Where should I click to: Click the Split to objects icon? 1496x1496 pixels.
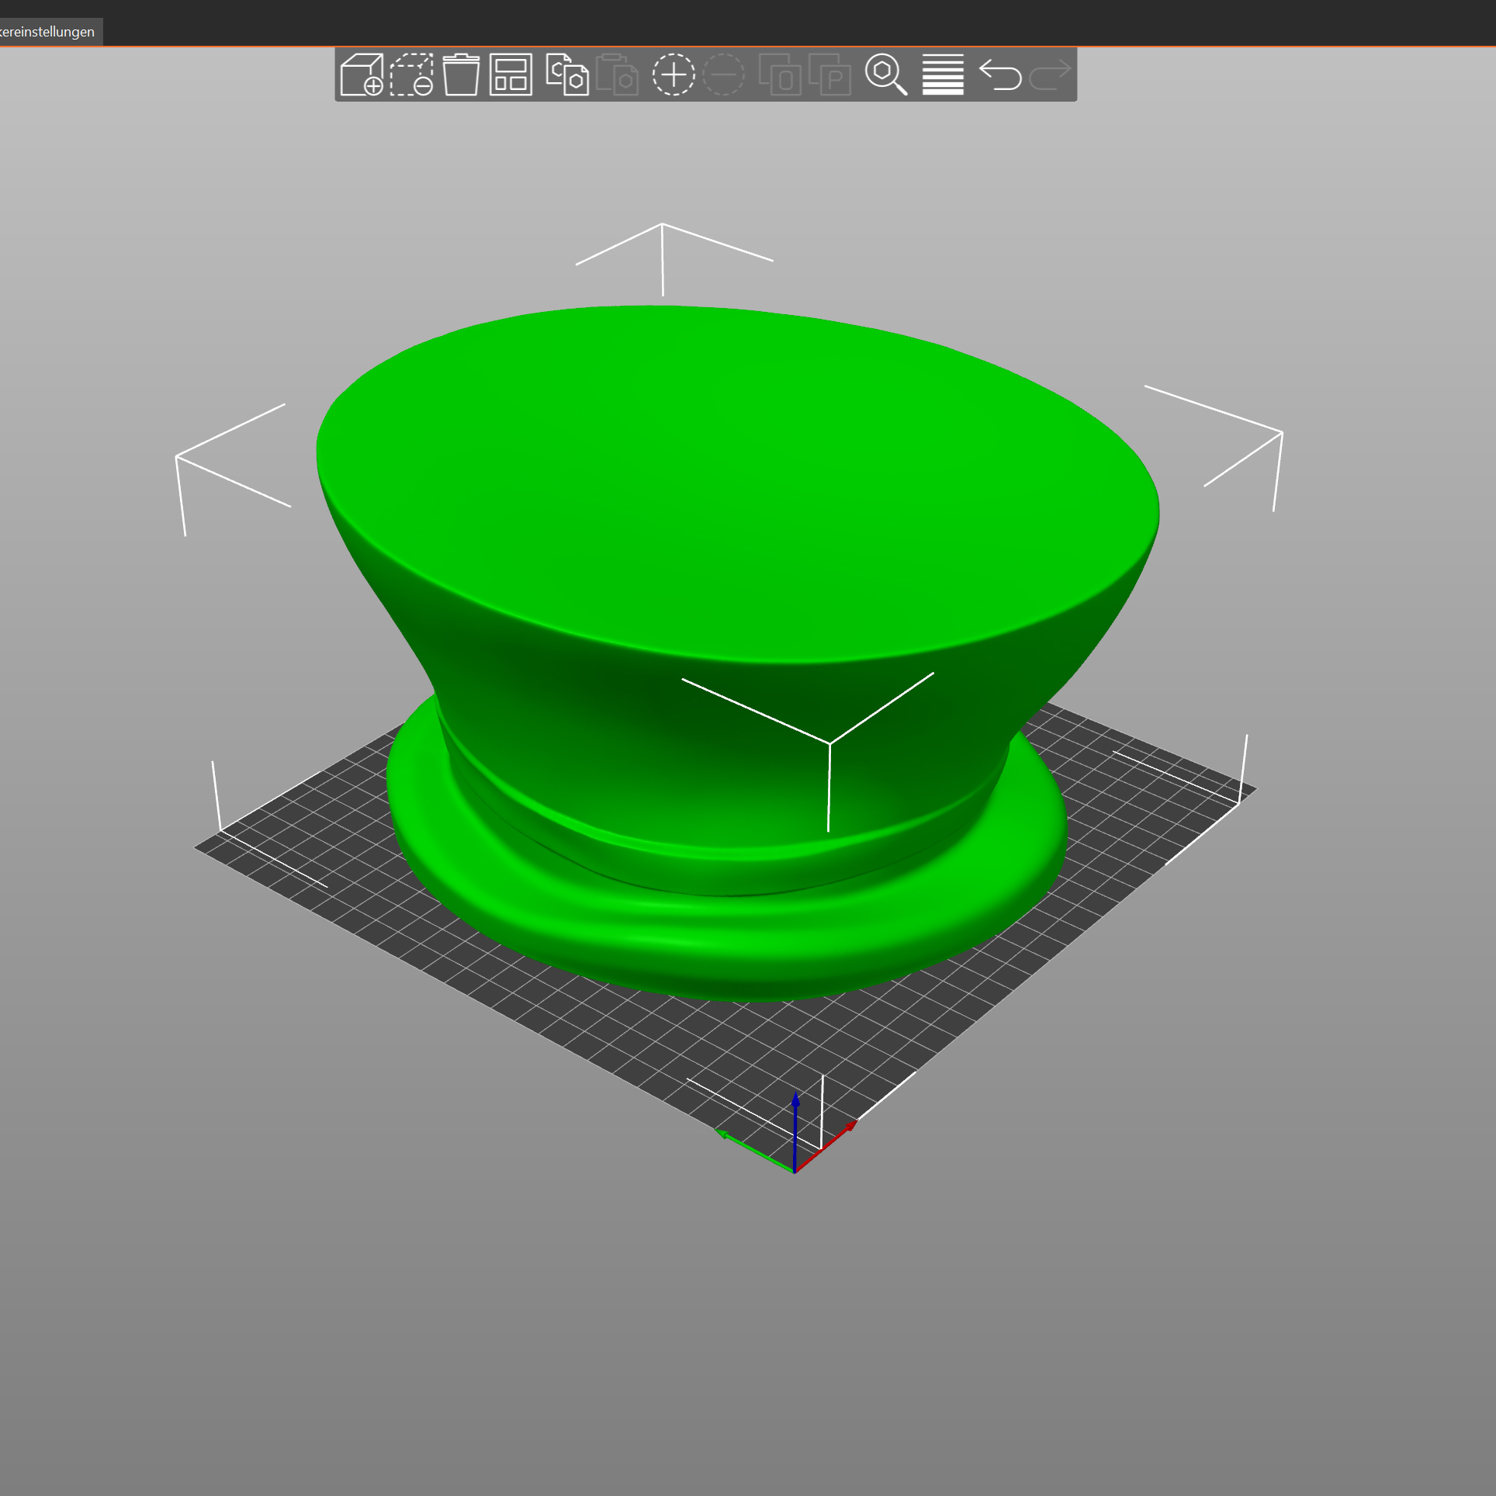point(780,74)
